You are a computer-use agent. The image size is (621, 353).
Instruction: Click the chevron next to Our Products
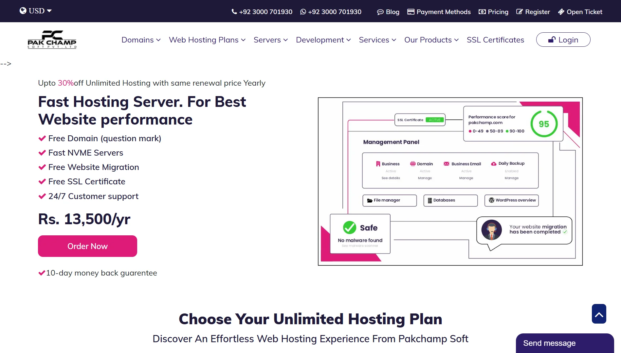click(x=456, y=40)
